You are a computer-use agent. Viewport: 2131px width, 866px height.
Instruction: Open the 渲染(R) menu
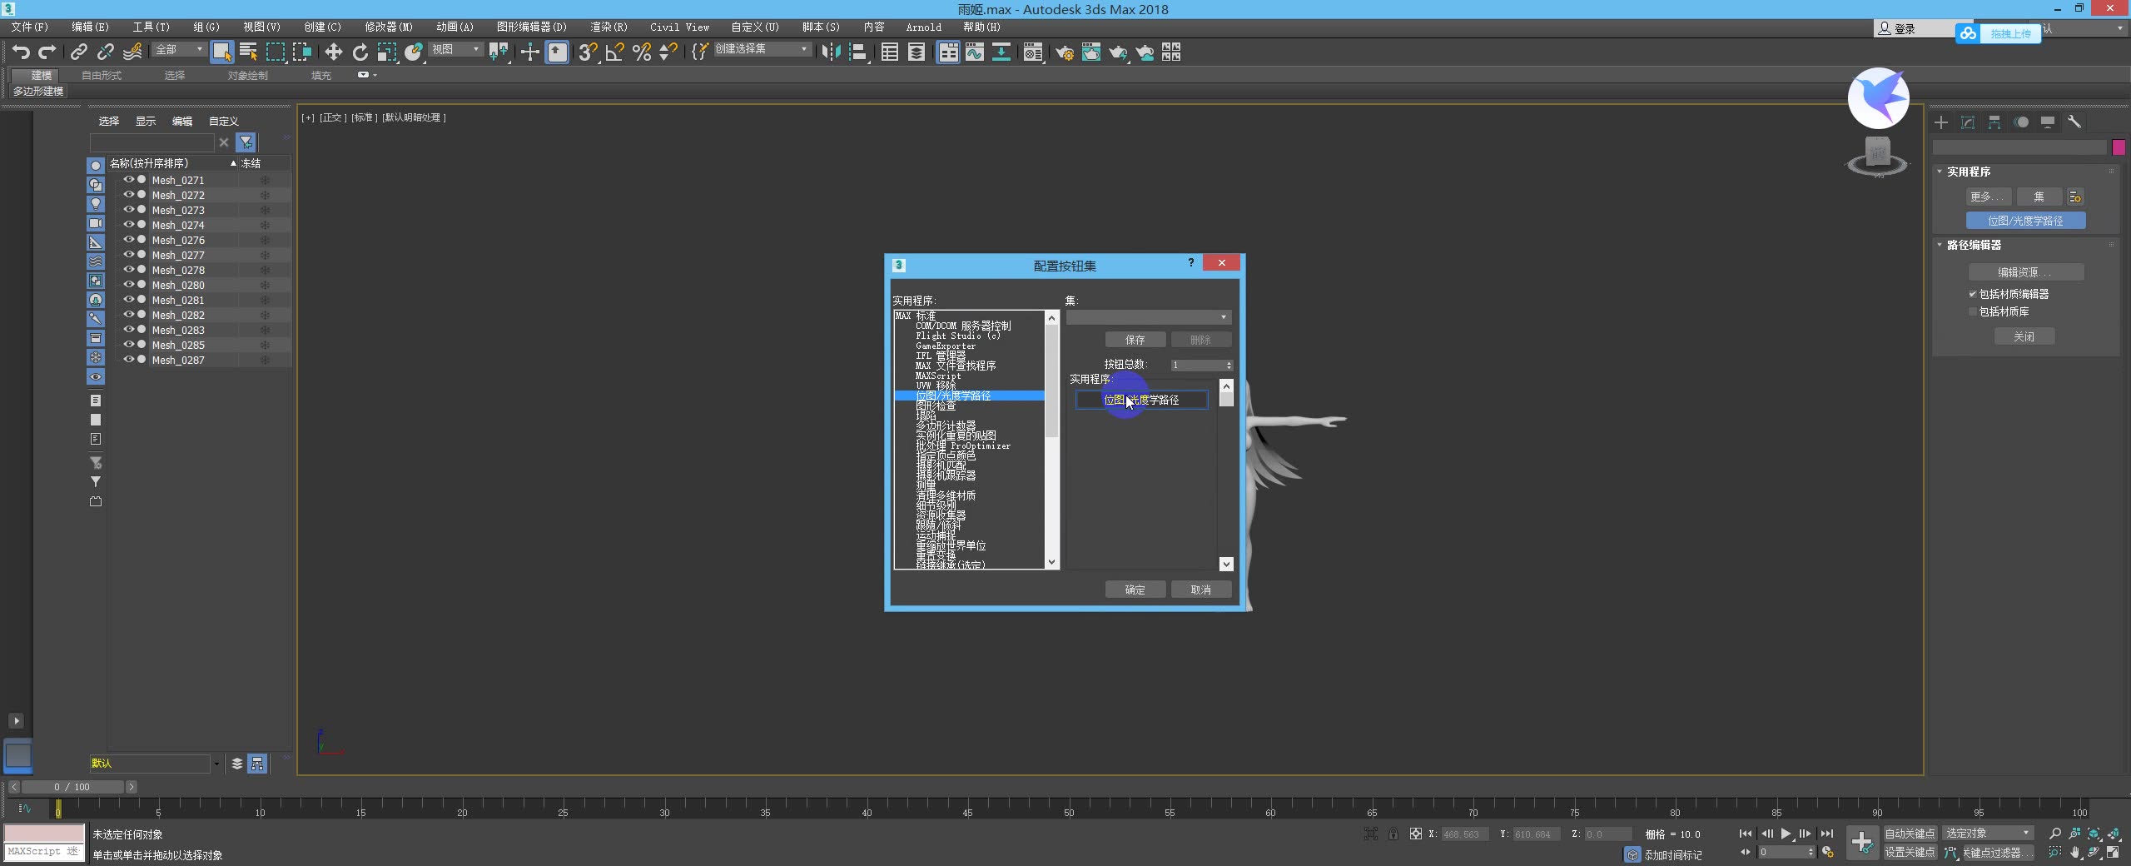click(x=608, y=27)
